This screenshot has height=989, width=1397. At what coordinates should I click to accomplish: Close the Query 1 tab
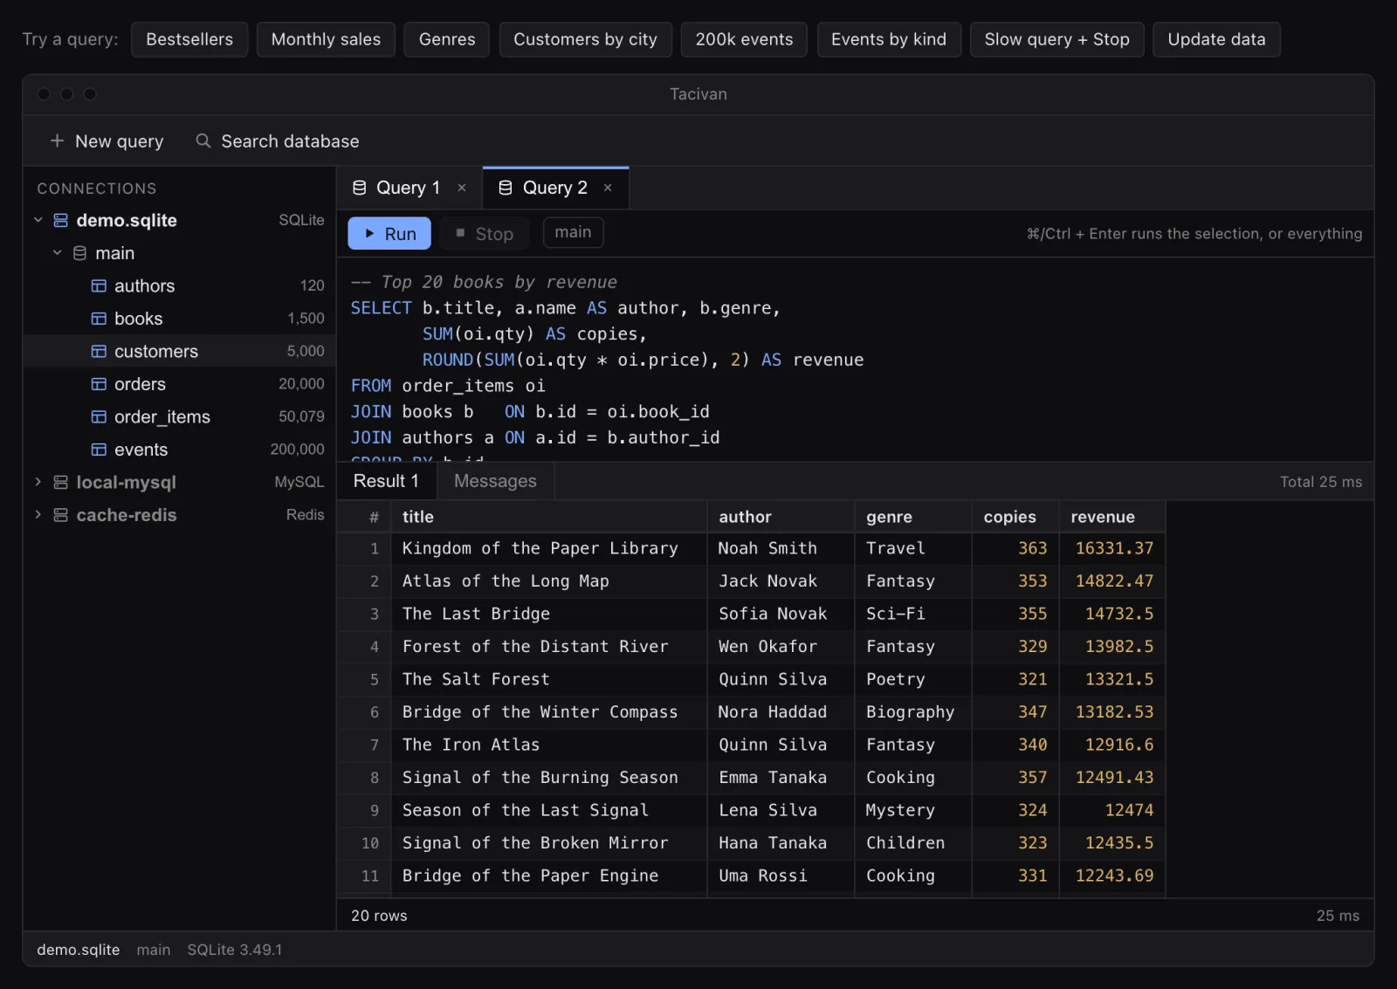pyautogui.click(x=462, y=188)
